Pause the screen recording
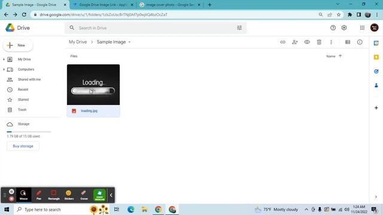Screen dimensions: 383x215 pyautogui.click(x=11, y=191)
